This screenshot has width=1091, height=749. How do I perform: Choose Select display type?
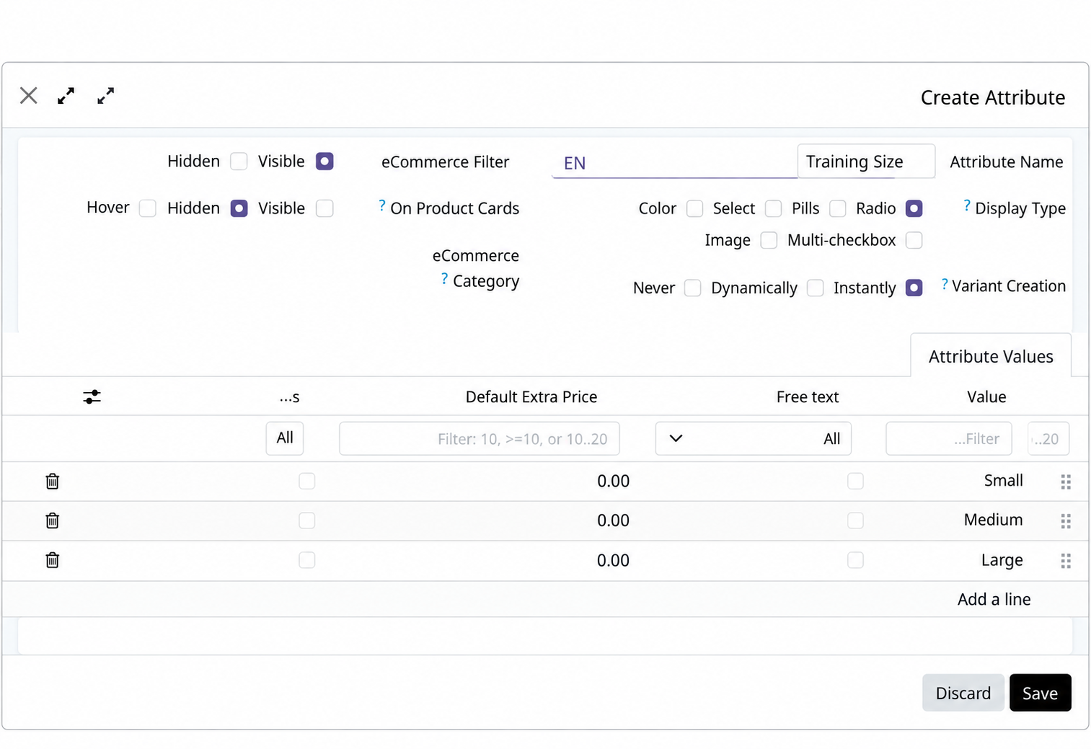coord(773,208)
